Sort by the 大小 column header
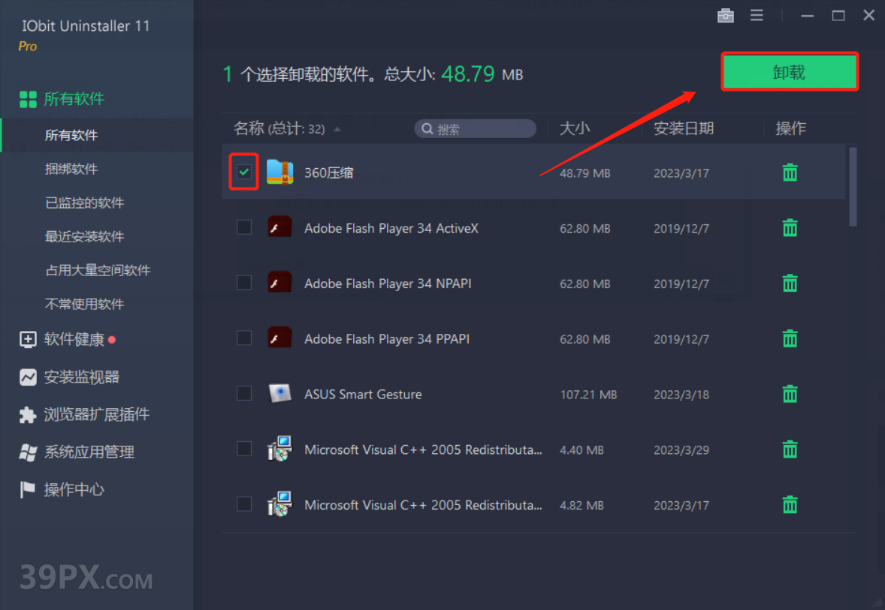 point(575,129)
